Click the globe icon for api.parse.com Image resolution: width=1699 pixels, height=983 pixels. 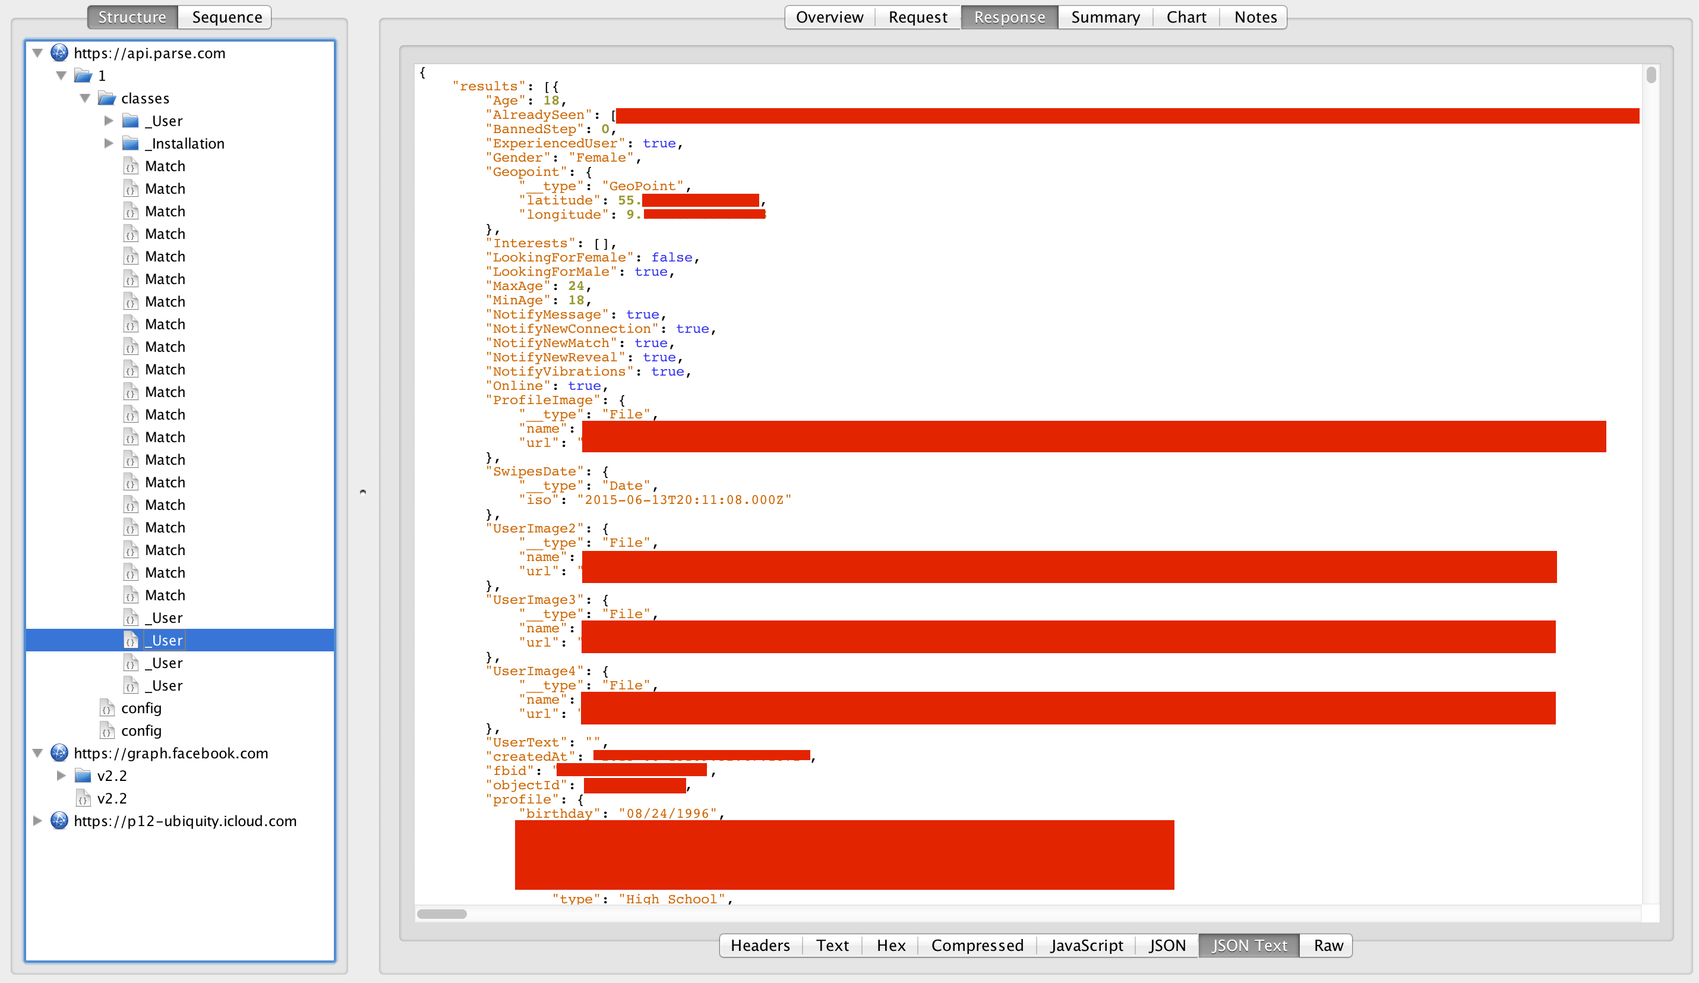click(x=59, y=53)
